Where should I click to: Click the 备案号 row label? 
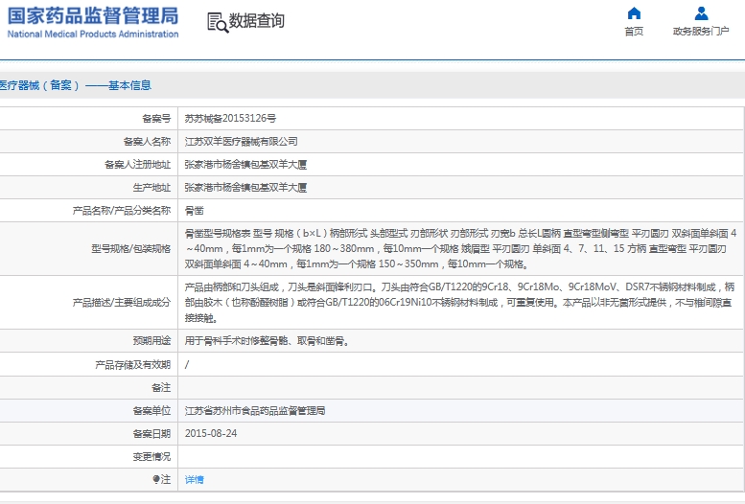pyautogui.click(x=156, y=118)
